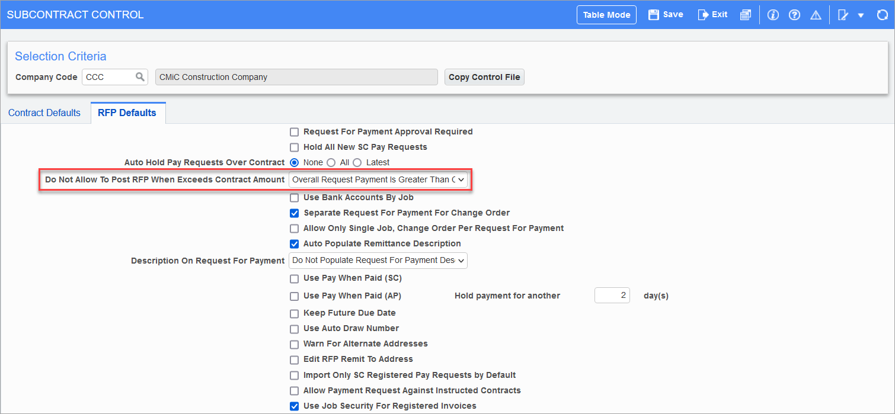Click inside the Hold payment days field

click(x=612, y=295)
